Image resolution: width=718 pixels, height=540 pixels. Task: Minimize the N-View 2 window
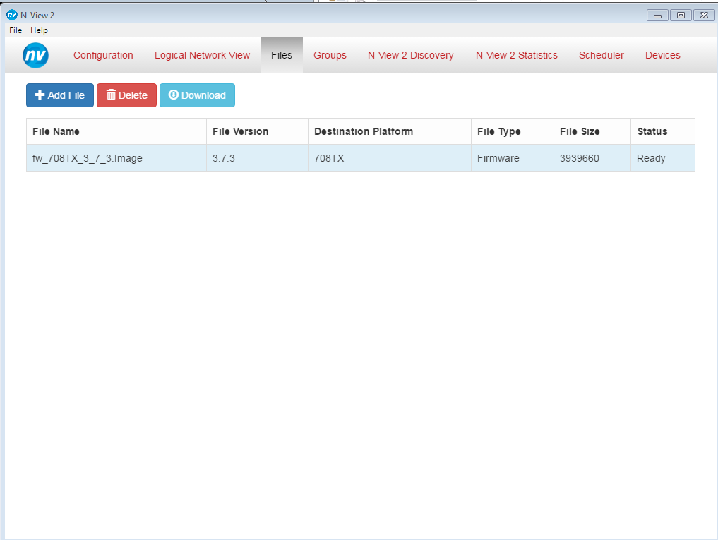point(657,16)
